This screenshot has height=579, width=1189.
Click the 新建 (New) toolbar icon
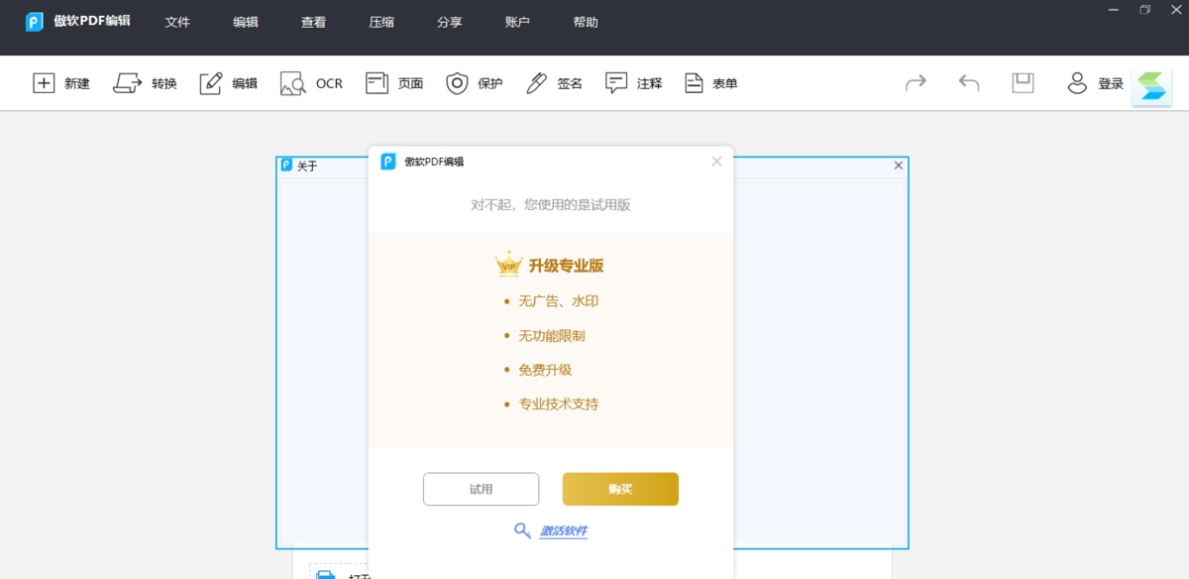point(44,83)
